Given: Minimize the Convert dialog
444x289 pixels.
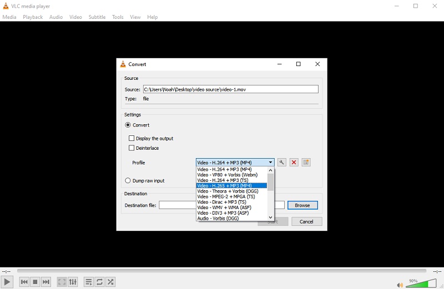Looking at the screenshot, I should click(280, 64).
